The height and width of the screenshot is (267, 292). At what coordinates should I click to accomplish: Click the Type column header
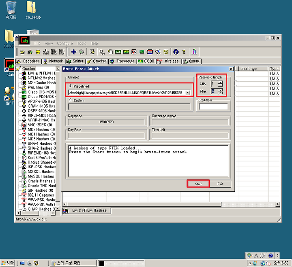[x=274, y=68]
